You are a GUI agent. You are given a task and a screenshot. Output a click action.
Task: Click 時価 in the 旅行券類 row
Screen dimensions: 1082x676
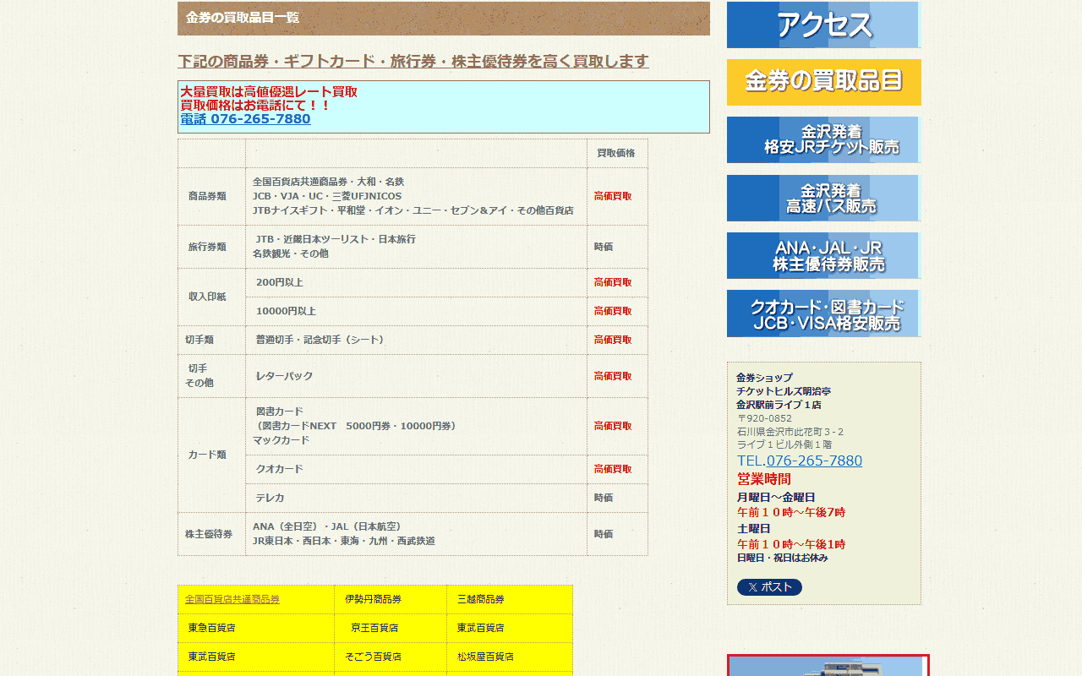pos(604,247)
